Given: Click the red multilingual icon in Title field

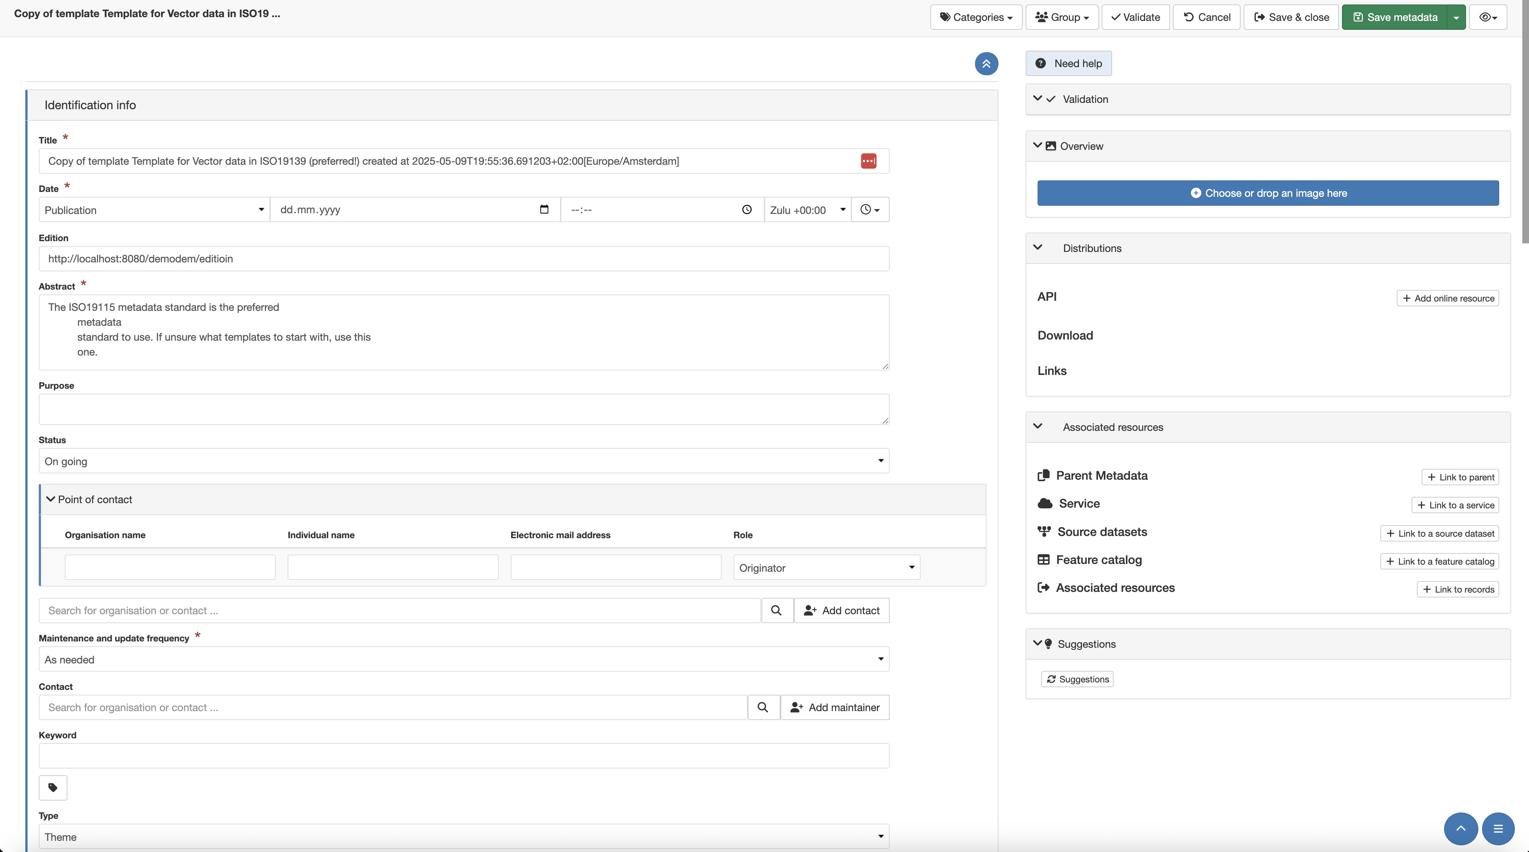Looking at the screenshot, I should 868,161.
